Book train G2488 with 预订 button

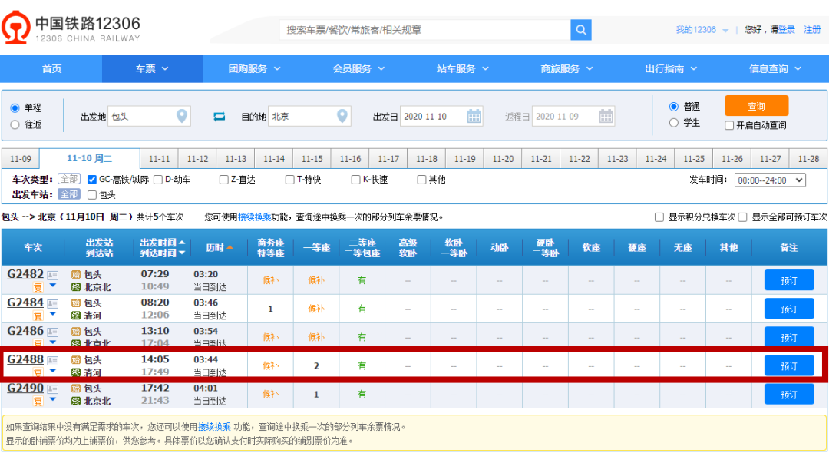coord(788,366)
